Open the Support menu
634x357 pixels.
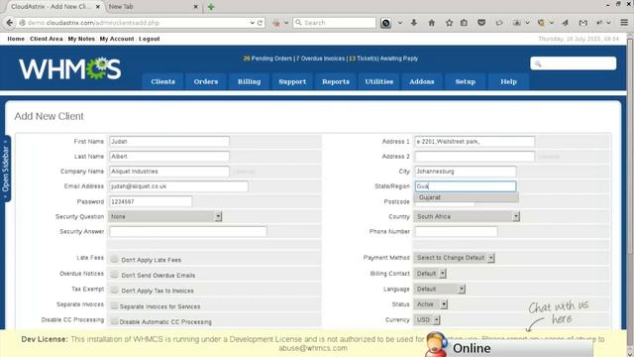292,81
